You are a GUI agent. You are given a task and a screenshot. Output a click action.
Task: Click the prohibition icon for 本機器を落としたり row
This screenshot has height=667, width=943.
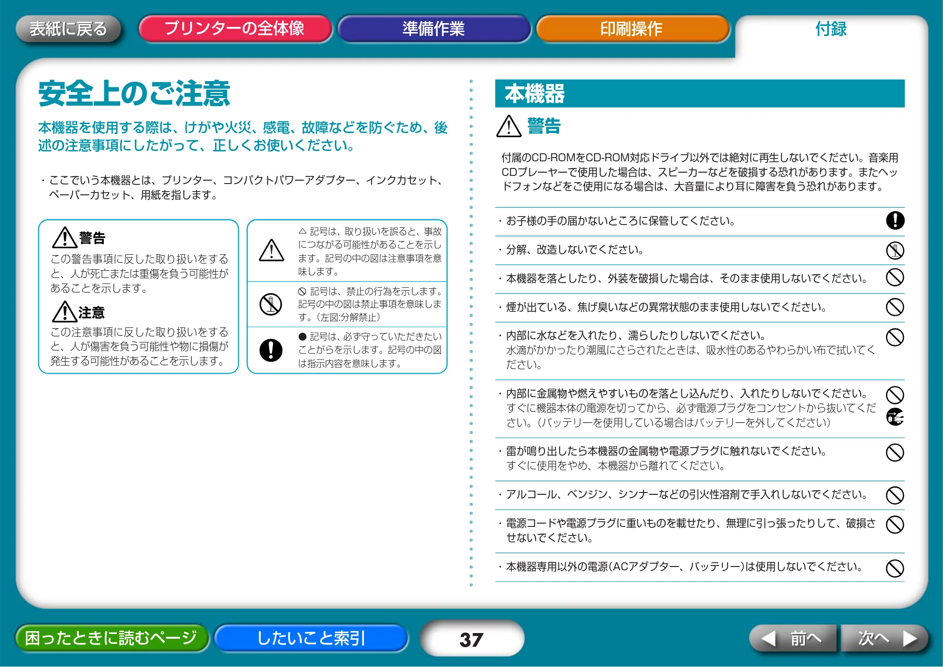pyautogui.click(x=895, y=277)
